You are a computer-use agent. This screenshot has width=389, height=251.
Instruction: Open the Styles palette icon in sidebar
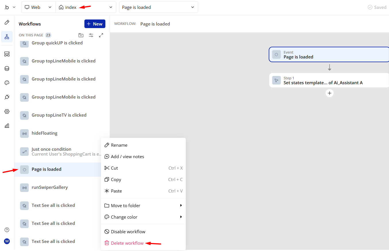7,83
